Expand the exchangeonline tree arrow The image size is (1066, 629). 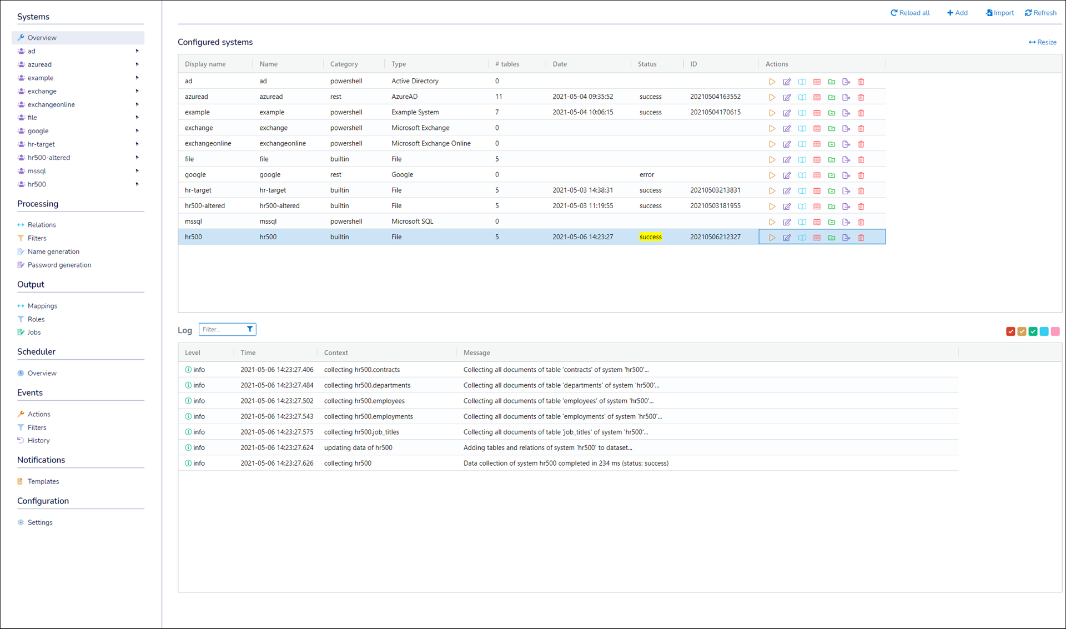[137, 104]
